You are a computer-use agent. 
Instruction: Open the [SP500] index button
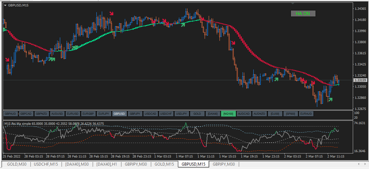pyautogui.click(x=290, y=114)
